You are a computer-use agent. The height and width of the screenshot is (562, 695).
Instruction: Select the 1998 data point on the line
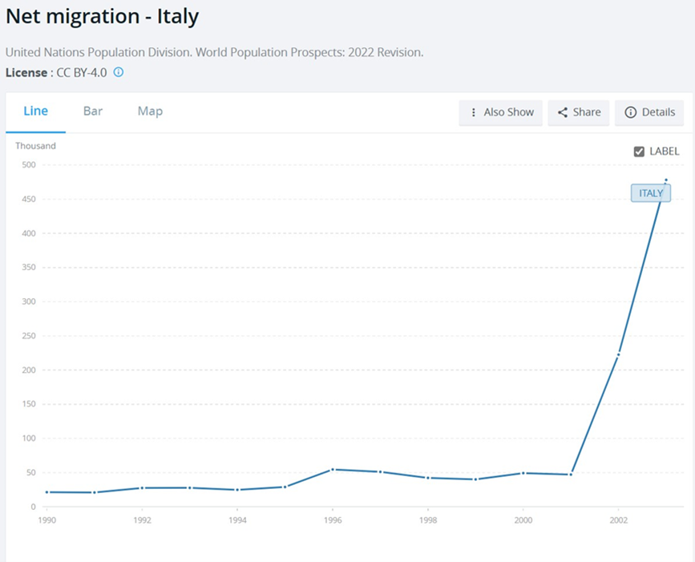coord(428,478)
